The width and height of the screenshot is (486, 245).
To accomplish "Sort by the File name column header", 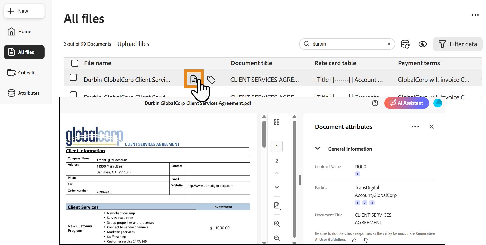I will tap(98, 63).
